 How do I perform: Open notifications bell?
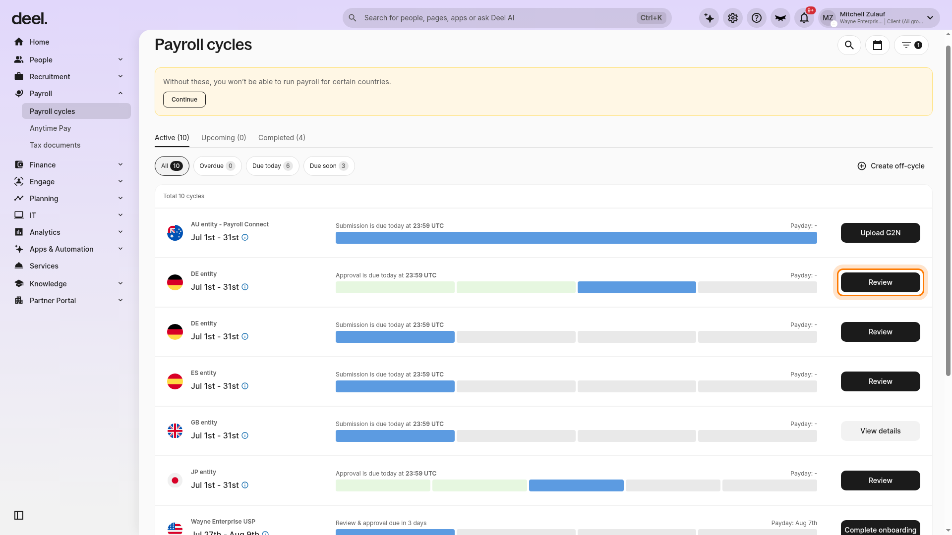[x=804, y=18]
